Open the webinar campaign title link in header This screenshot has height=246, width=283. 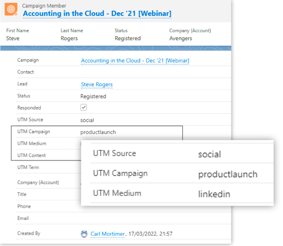97,14
